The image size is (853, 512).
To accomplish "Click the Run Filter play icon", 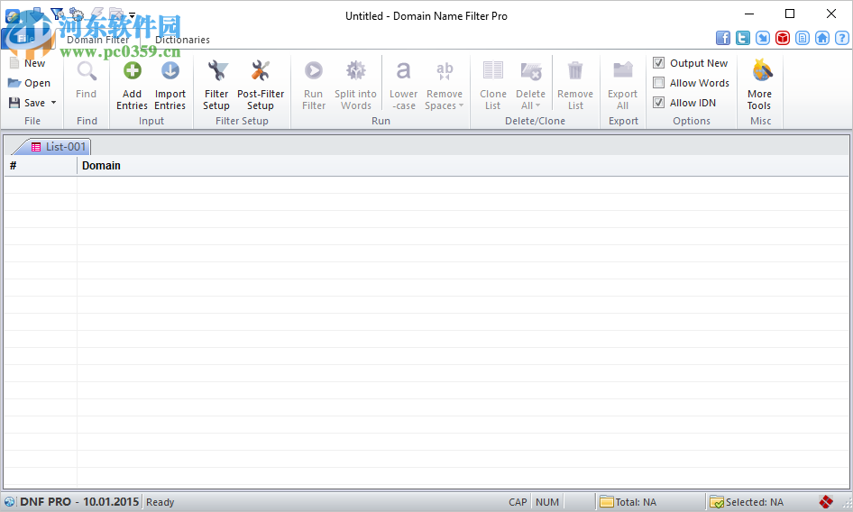I will coord(314,70).
